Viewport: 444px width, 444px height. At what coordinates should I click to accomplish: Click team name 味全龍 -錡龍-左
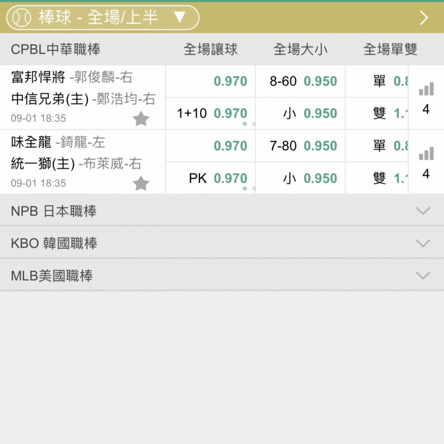pyautogui.click(x=58, y=142)
